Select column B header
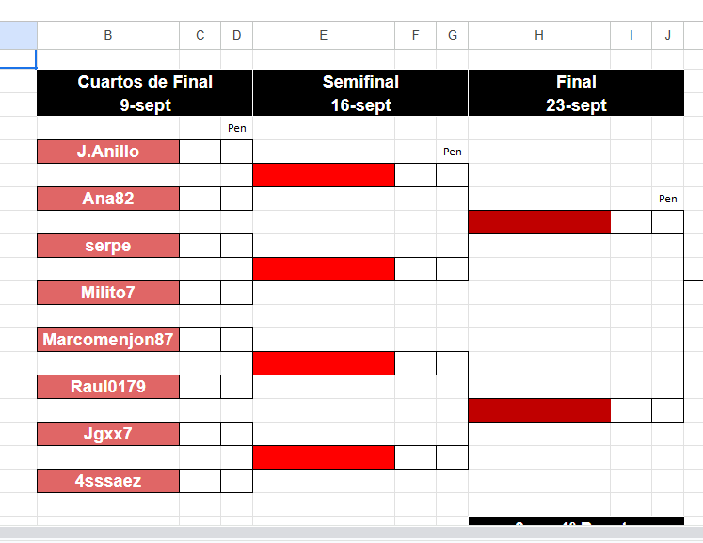The image size is (703, 543). click(108, 35)
